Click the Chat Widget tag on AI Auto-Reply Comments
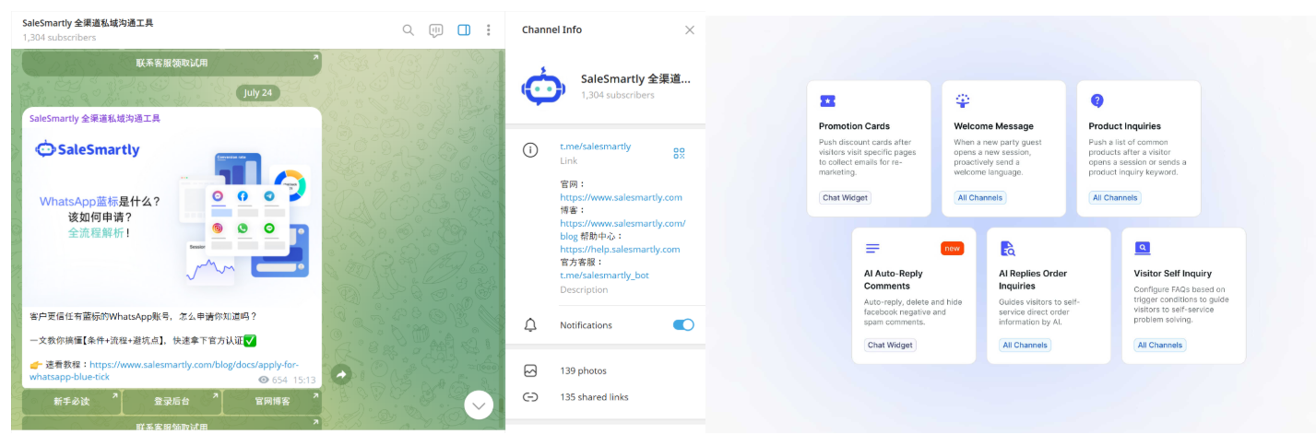Image resolution: width=1316 pixels, height=446 pixels. coord(890,345)
